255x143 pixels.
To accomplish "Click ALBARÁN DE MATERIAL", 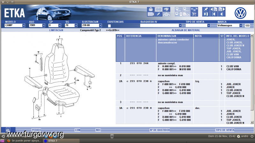I will pos(186,30).
